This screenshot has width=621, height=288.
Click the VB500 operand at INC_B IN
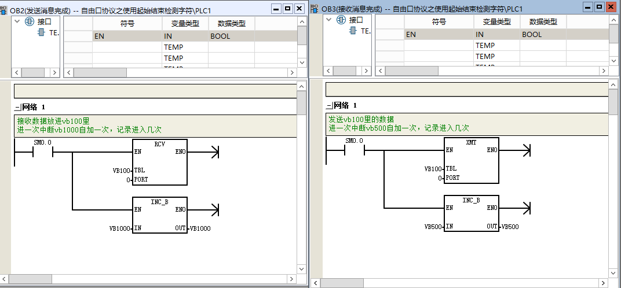click(433, 227)
